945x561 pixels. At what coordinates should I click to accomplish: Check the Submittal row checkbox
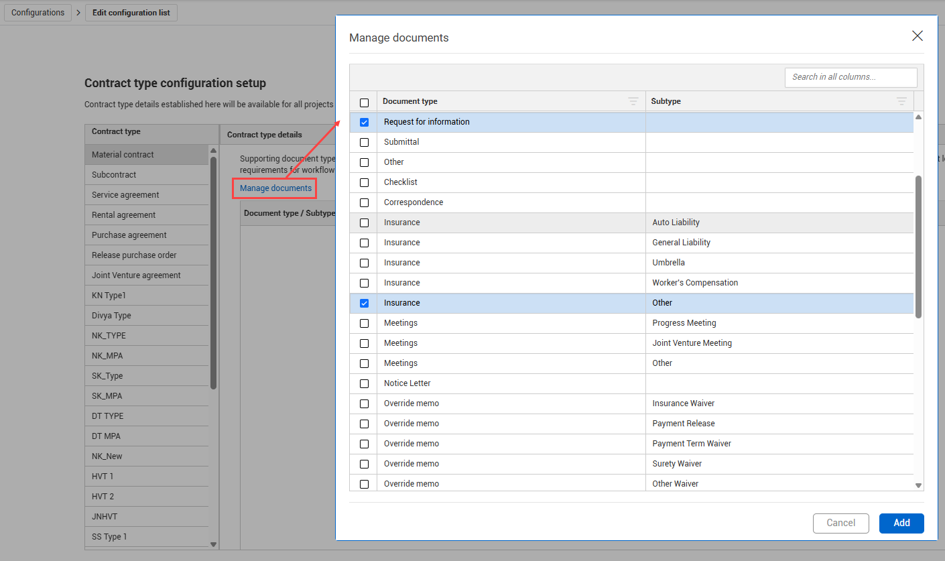point(364,142)
